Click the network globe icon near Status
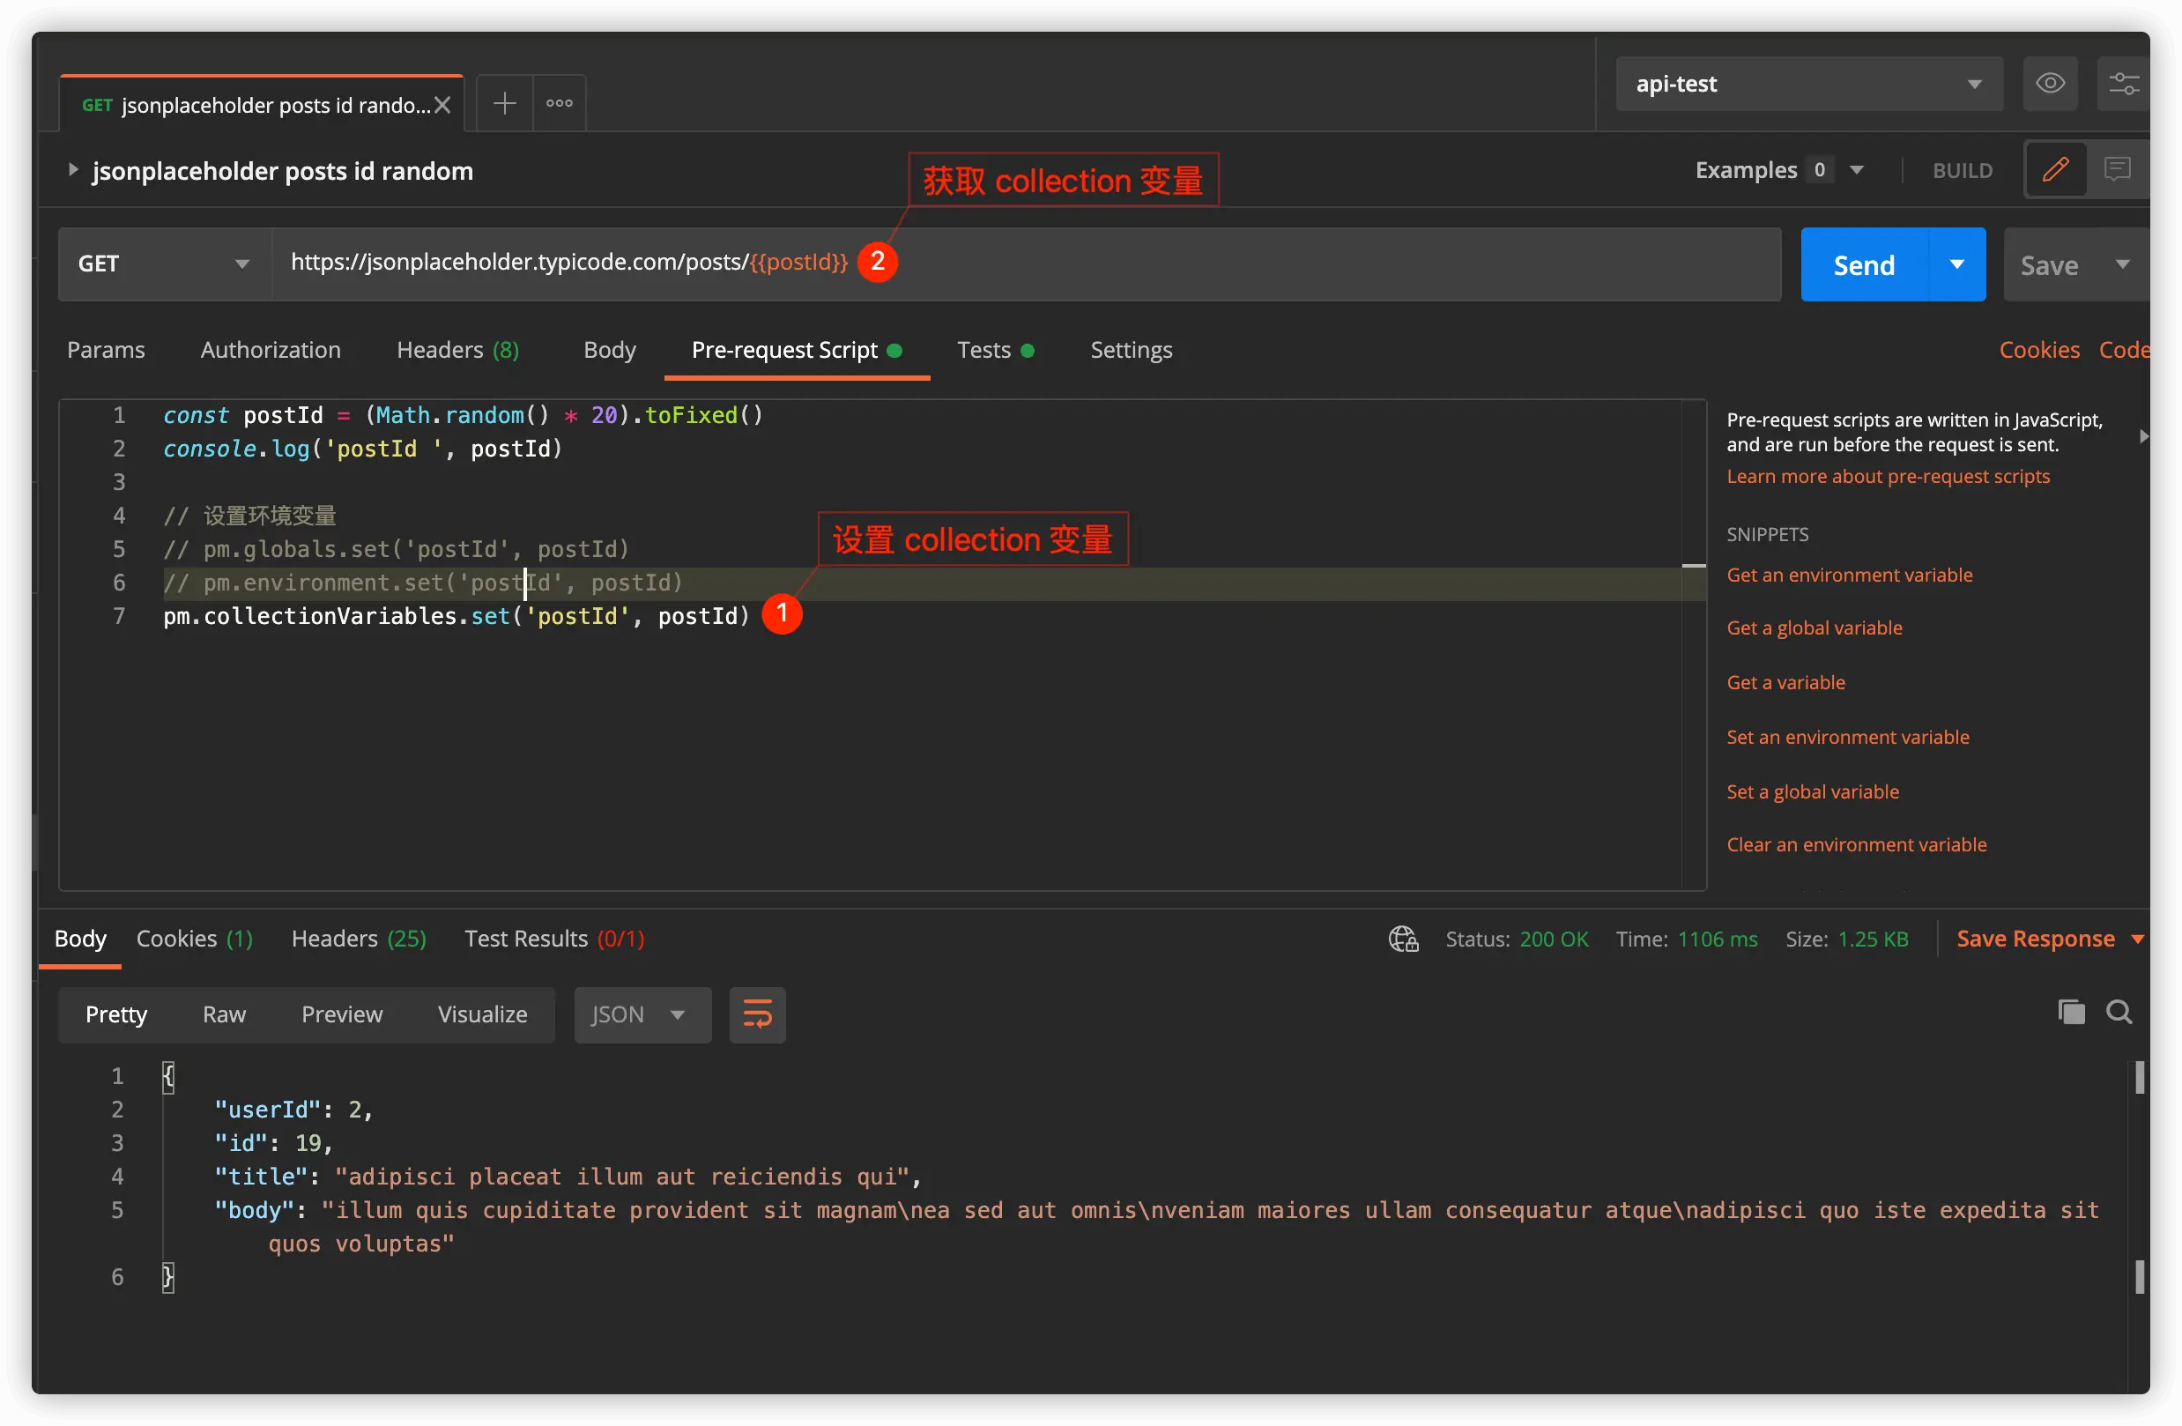This screenshot has height=1426, width=2182. coord(1403,939)
